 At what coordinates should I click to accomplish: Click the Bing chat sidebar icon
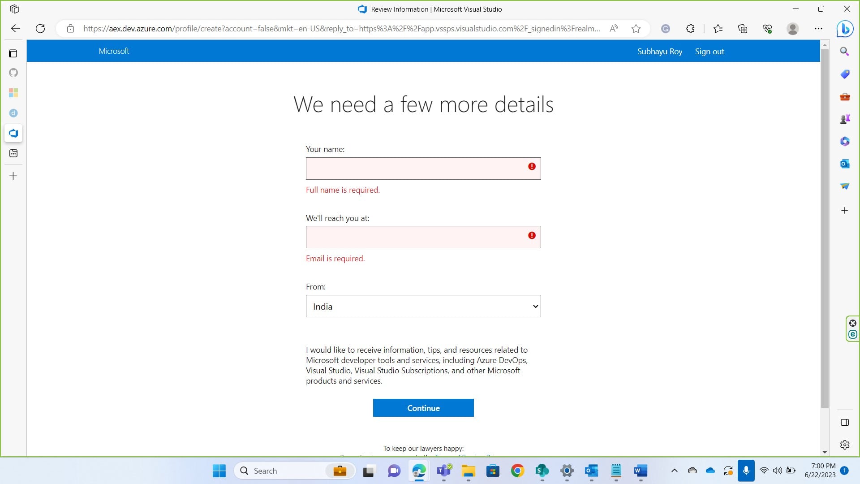click(x=845, y=29)
